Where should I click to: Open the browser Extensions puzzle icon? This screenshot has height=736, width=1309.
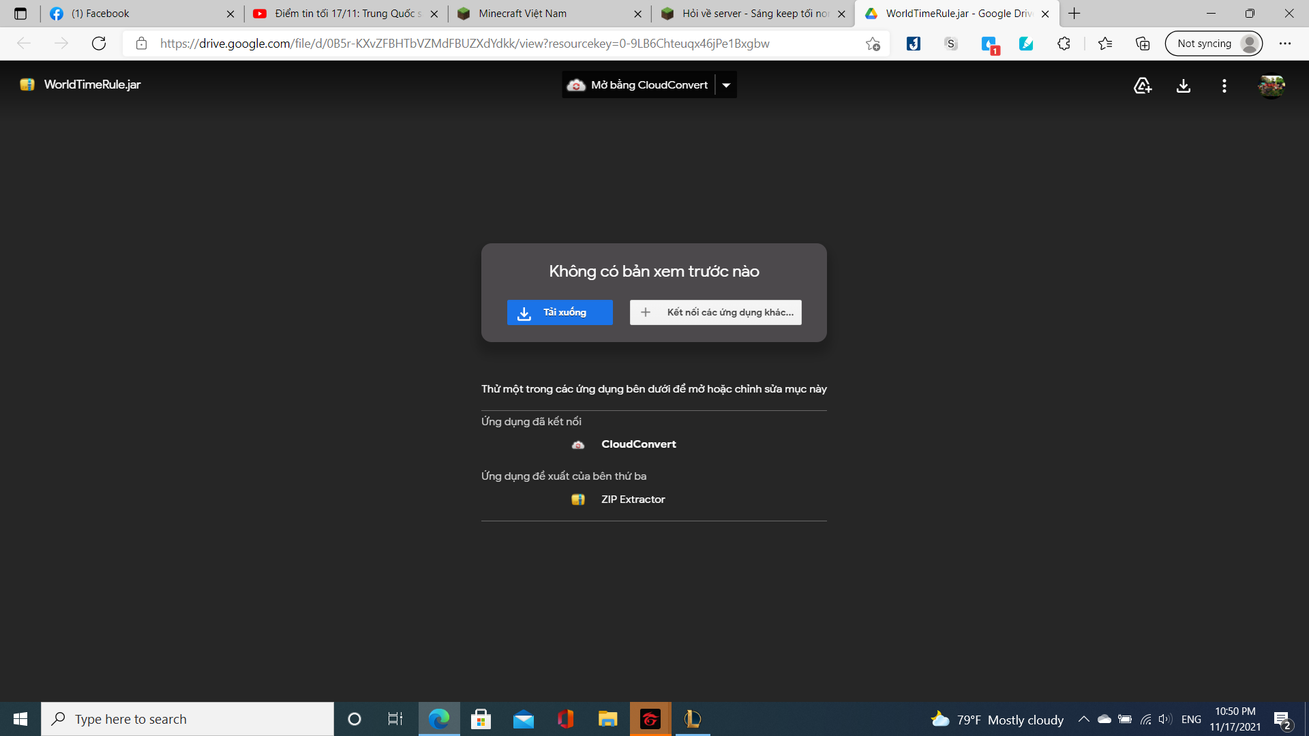pyautogui.click(x=1064, y=44)
